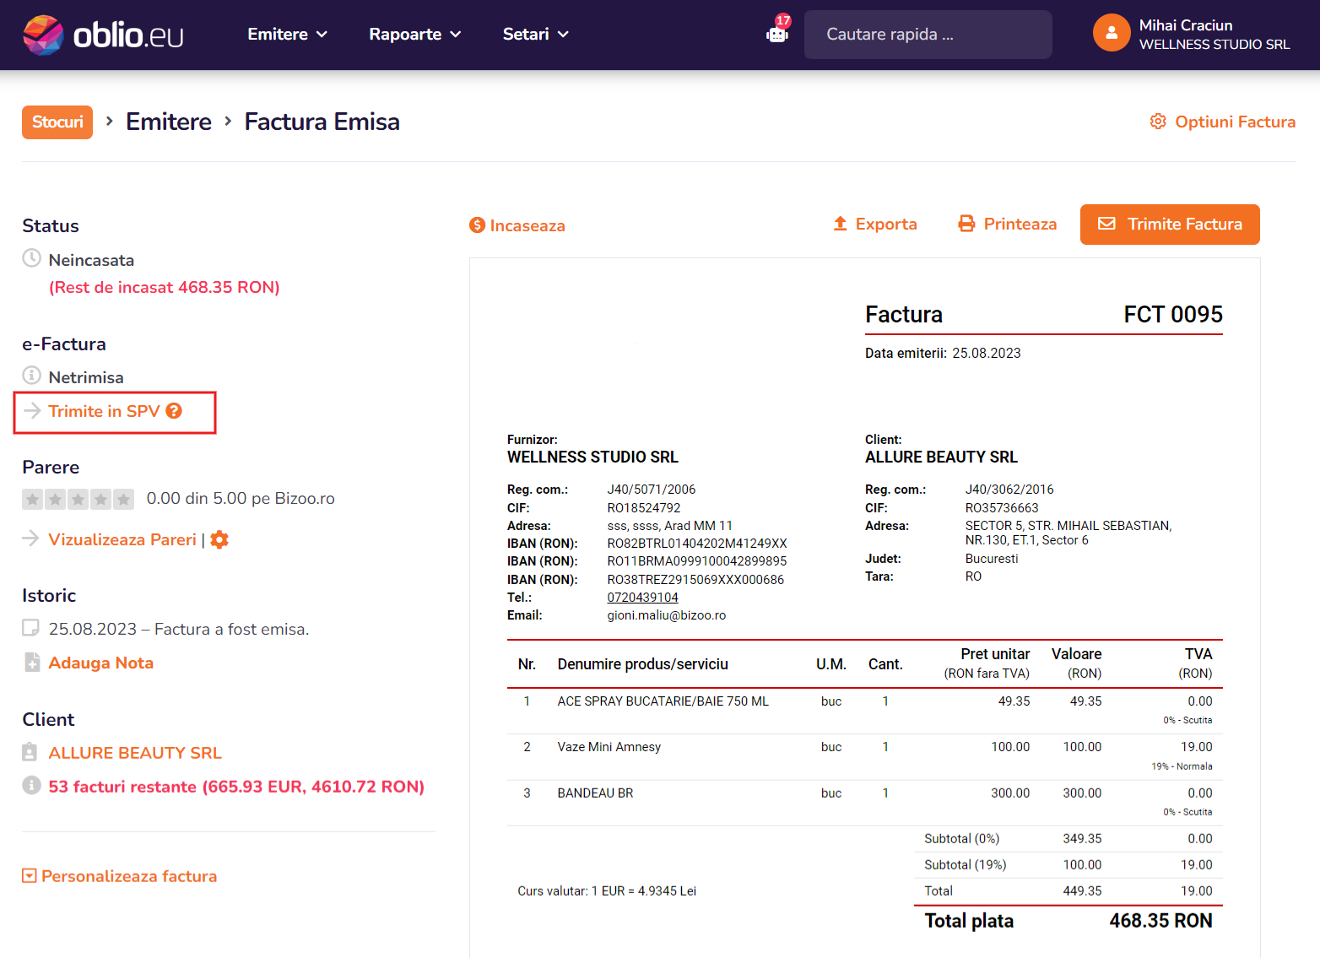Click the star rating widget under Parere
The height and width of the screenshot is (958, 1320).
tap(78, 499)
